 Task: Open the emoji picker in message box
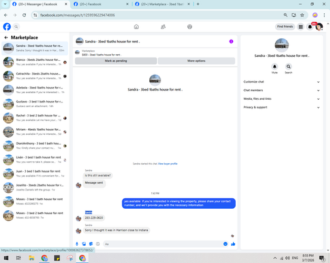[225, 244]
